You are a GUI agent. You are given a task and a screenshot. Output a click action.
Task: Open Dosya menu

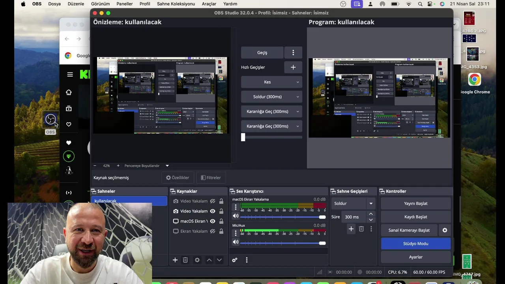[x=54, y=4]
